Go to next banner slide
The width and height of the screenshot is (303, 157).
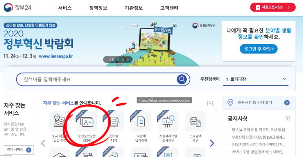coord(128,60)
